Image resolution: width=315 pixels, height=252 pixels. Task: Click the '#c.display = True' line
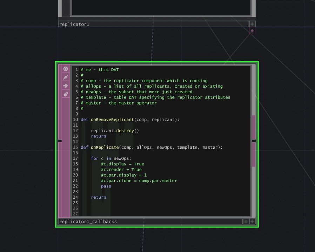click(x=122, y=164)
